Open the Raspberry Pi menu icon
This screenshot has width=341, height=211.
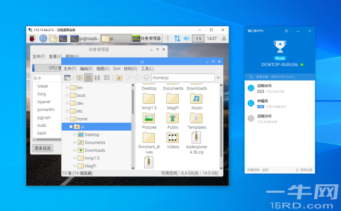point(32,38)
